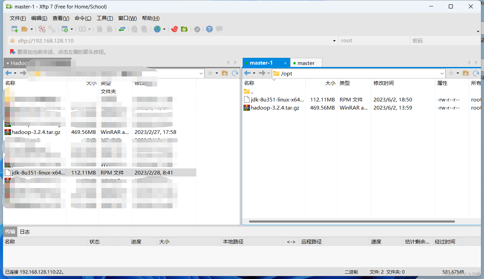The image size is (484, 279).
Task: Click the sftp host address field
Action: tap(173, 41)
